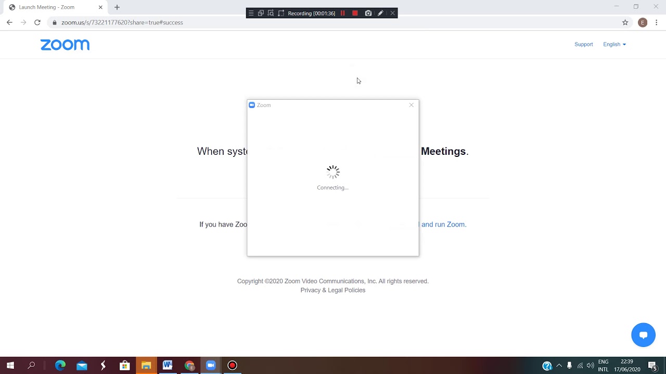
Task: Open the Chrome profile avatar
Action: (643, 22)
